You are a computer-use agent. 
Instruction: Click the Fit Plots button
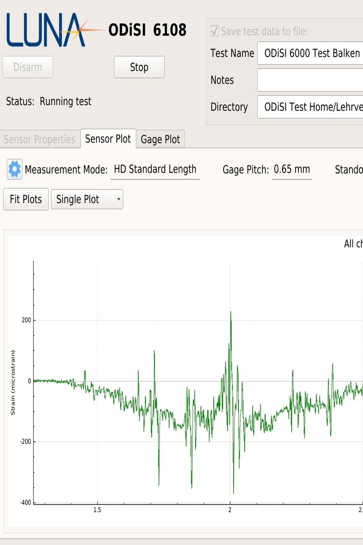click(x=26, y=199)
